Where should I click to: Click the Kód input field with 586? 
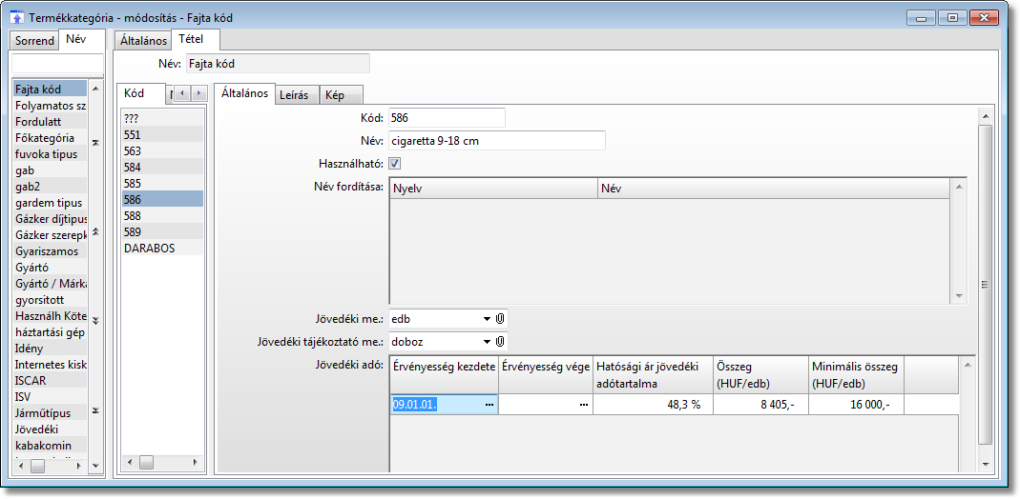[x=447, y=119]
